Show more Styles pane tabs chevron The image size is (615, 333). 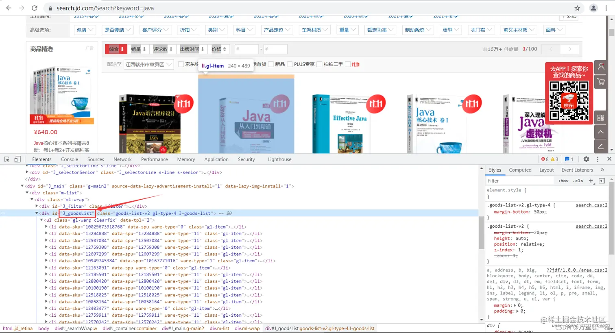pyautogui.click(x=602, y=170)
